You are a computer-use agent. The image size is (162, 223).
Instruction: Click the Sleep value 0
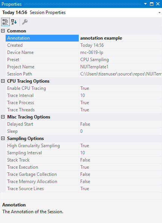pyautogui.click(x=81, y=131)
